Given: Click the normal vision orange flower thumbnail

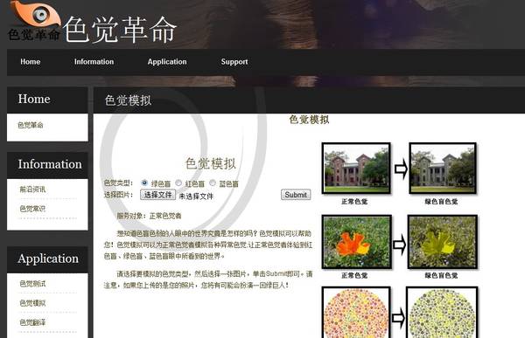Looking at the screenshot, I should (x=357, y=242).
